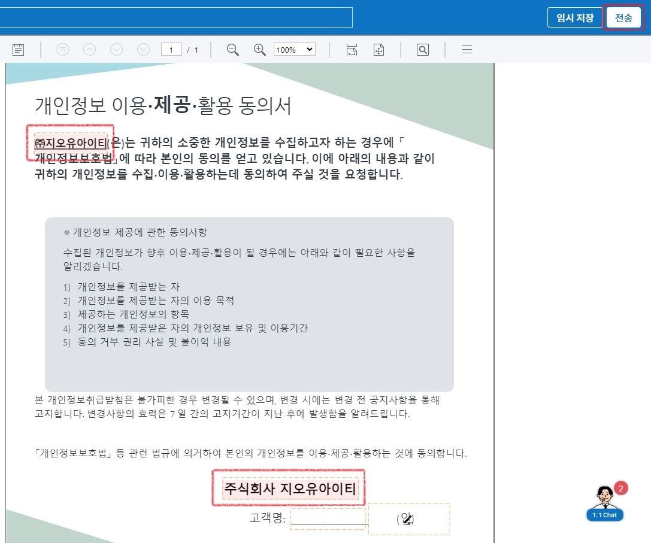Viewport: 651px width, 543px height.
Task: Go to previous page icon
Action: point(90,50)
